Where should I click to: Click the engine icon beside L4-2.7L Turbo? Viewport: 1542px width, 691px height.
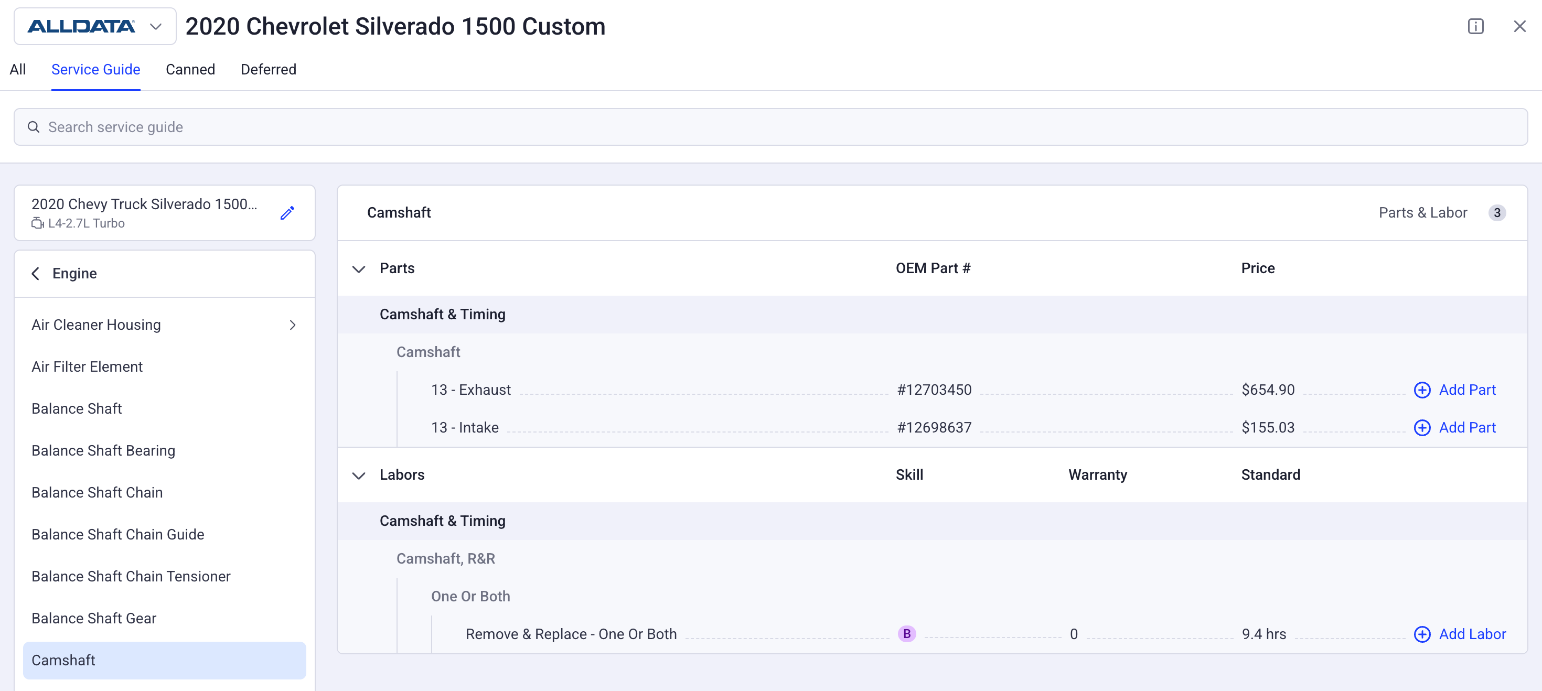[x=38, y=223]
